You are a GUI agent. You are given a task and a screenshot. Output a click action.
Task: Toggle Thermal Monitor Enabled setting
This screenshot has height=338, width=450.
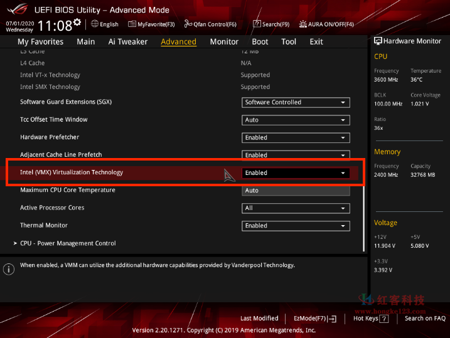(x=296, y=226)
